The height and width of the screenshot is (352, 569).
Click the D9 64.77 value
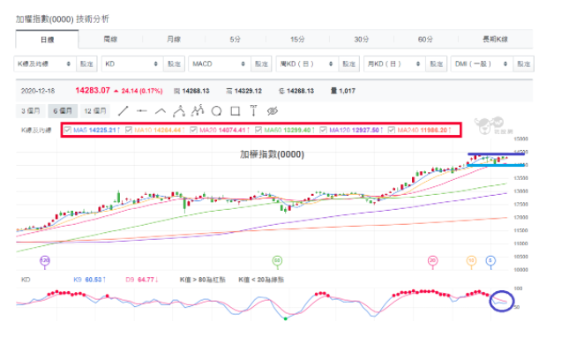pyautogui.click(x=142, y=280)
